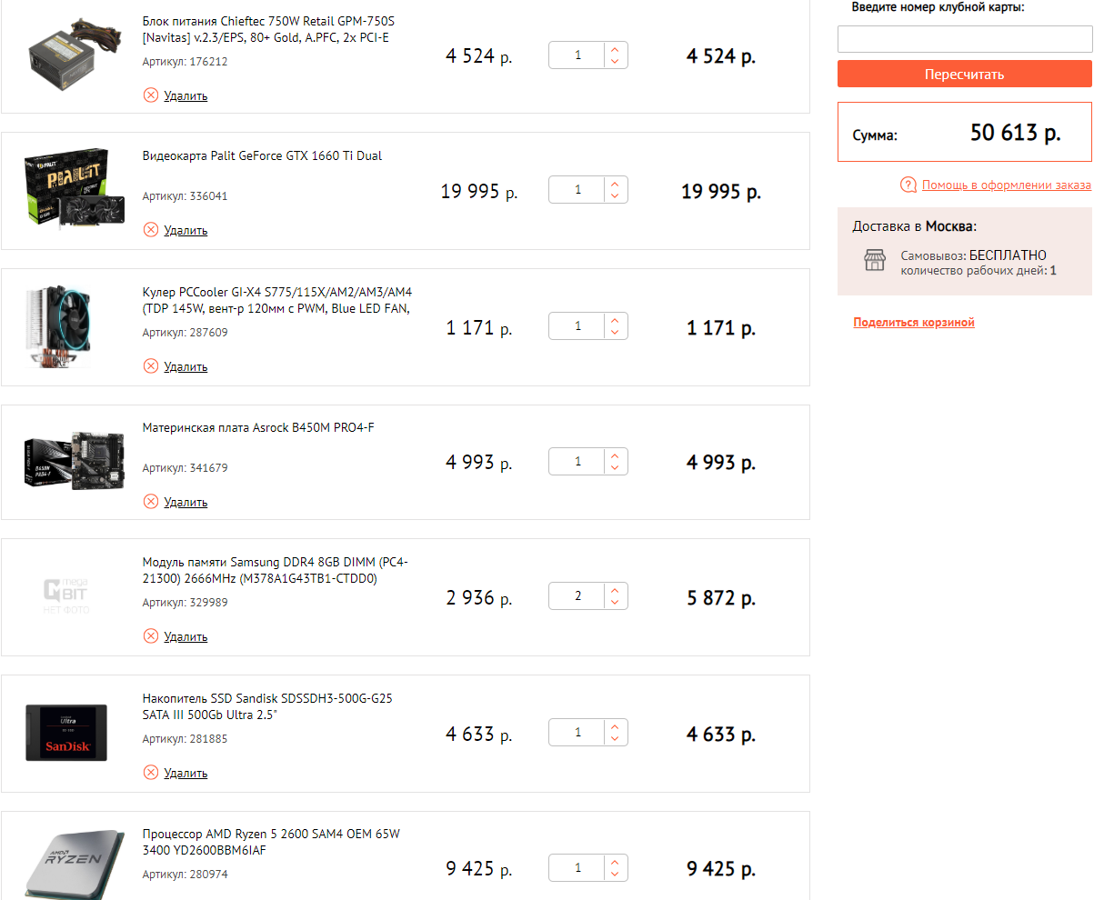1094x900 pixels.
Task: Click the delete icon for PCCooler GI-X4 cooler
Action: pos(151,366)
